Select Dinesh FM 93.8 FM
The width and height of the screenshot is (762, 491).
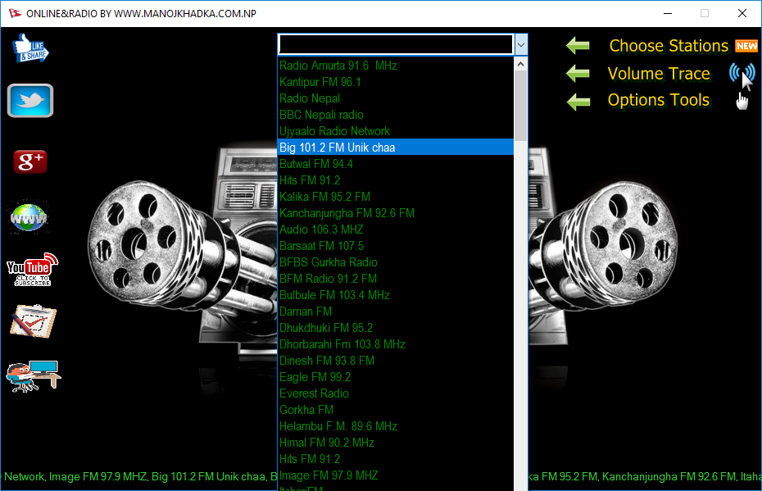(x=396, y=361)
